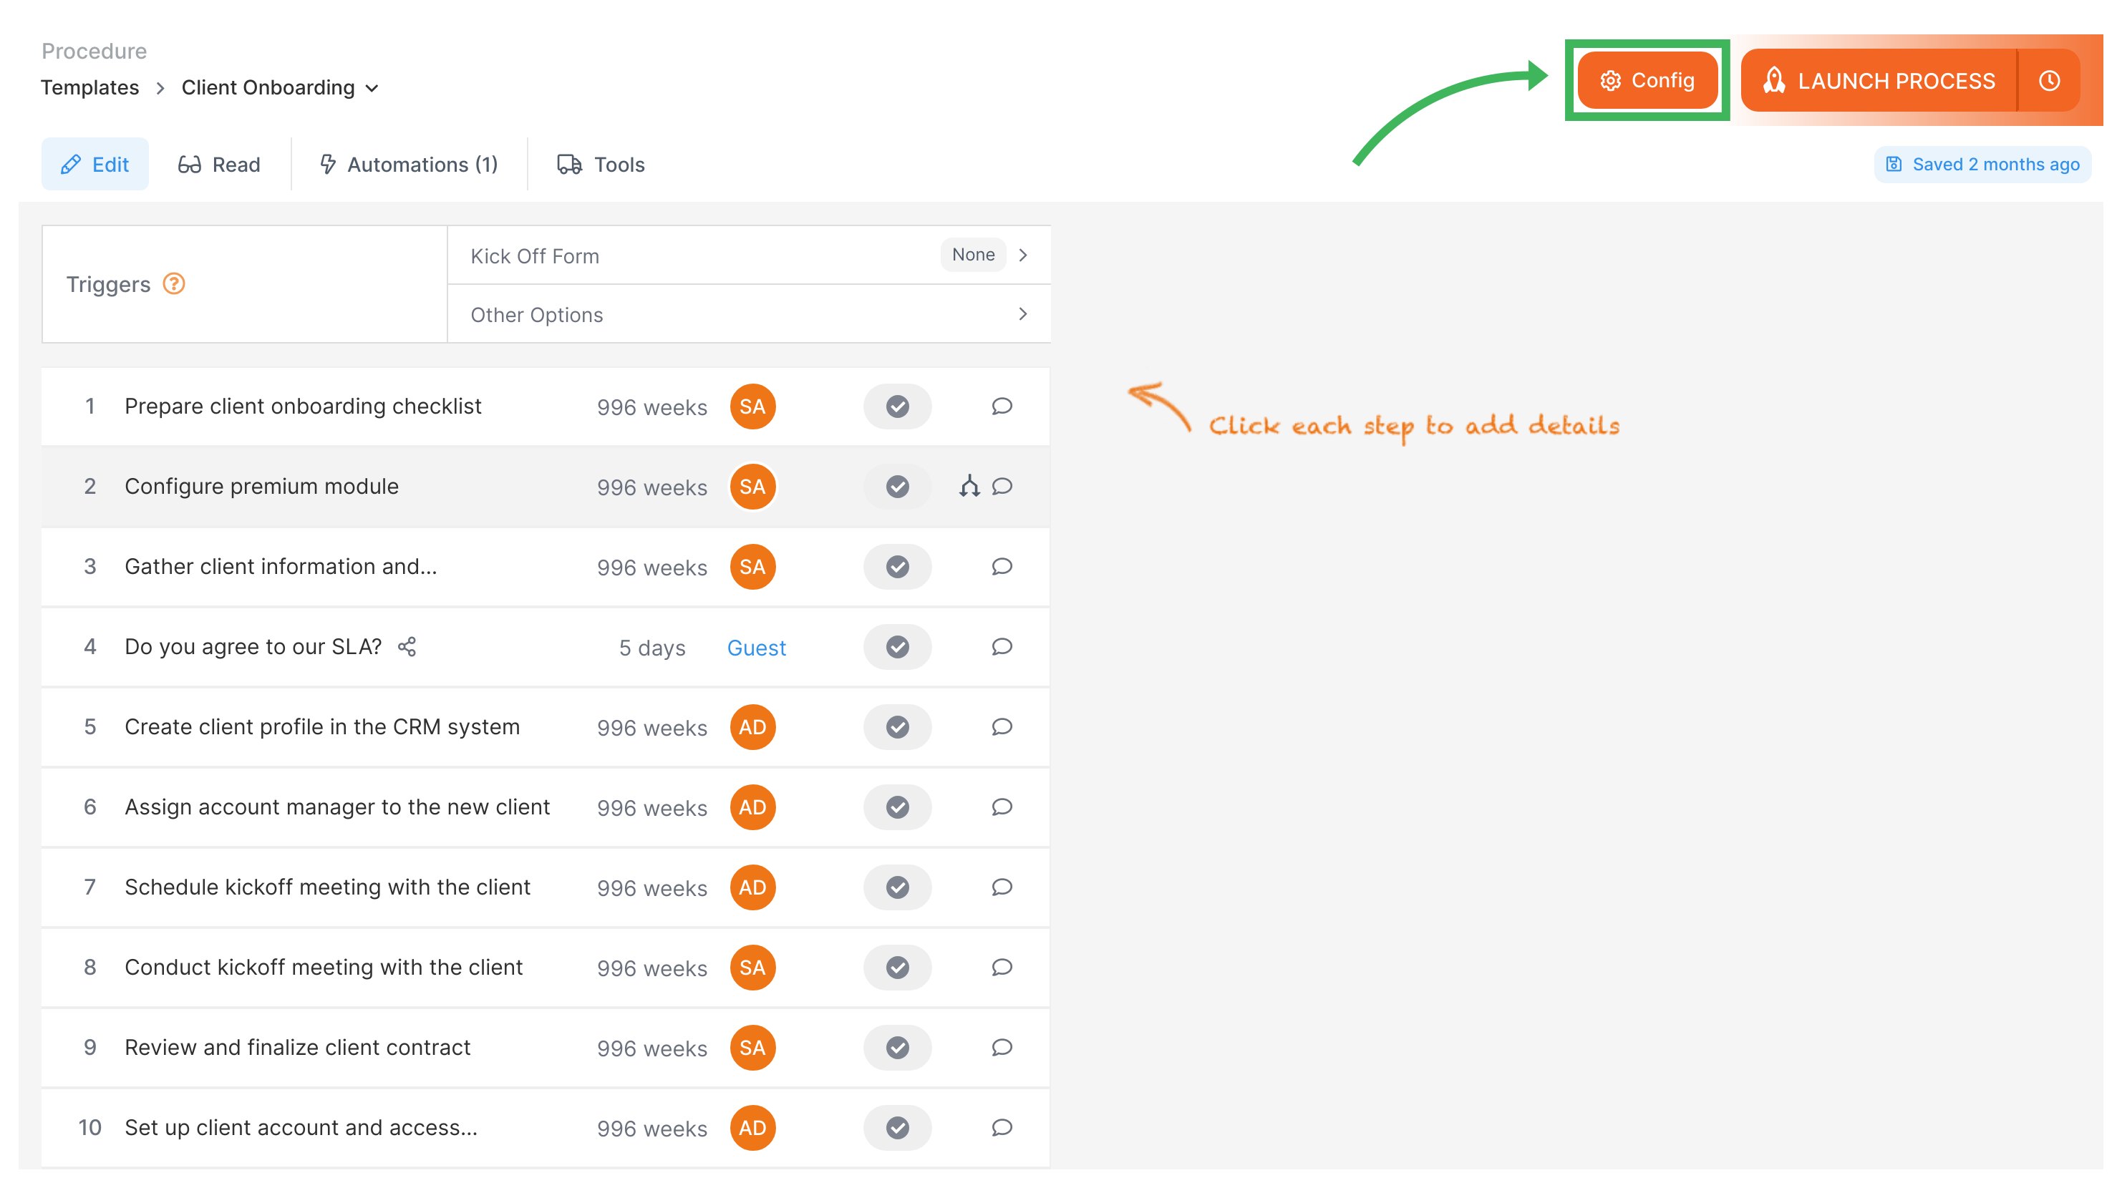Image resolution: width=2122 pixels, height=1188 pixels.
Task: Toggle task type check for Assign account manager
Action: coord(897,808)
